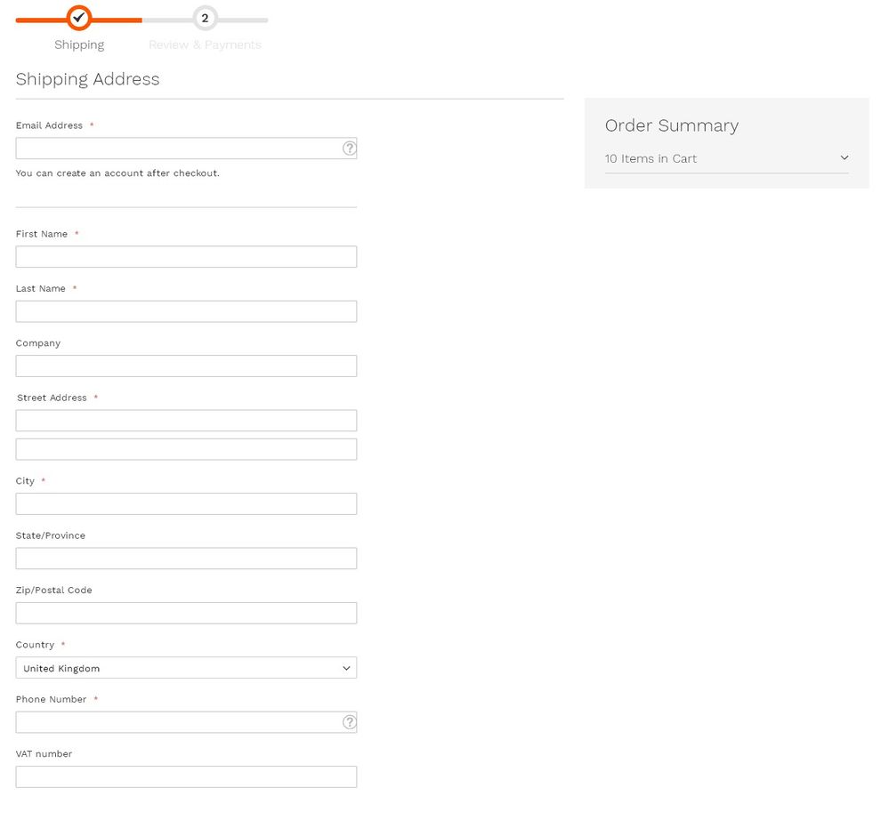Viewport: 889px width, 820px height.
Task: Click the State/Province text field
Action: point(186,559)
